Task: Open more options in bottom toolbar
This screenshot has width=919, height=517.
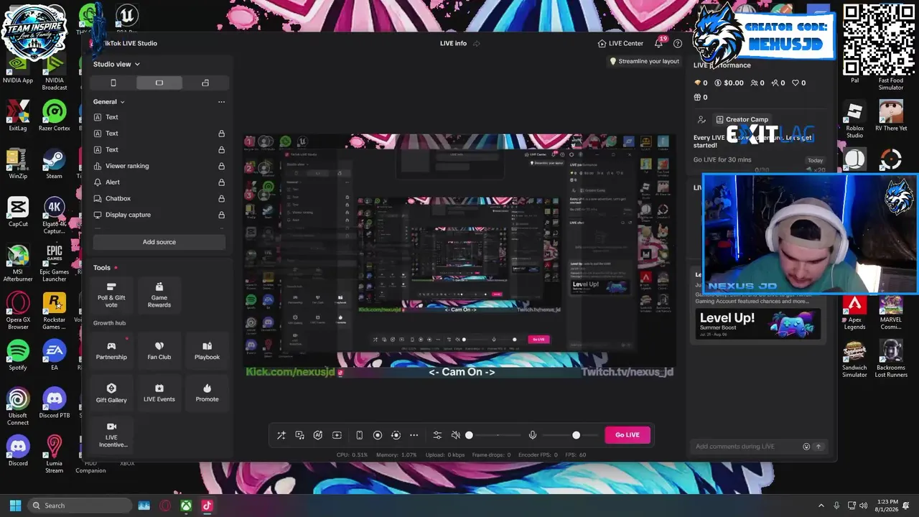Action: 414,435
